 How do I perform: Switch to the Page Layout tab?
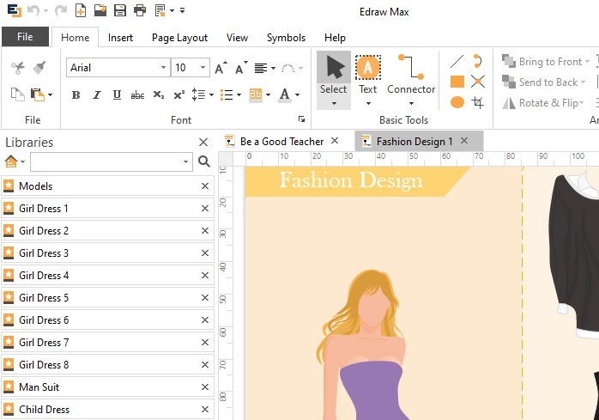[x=179, y=38]
